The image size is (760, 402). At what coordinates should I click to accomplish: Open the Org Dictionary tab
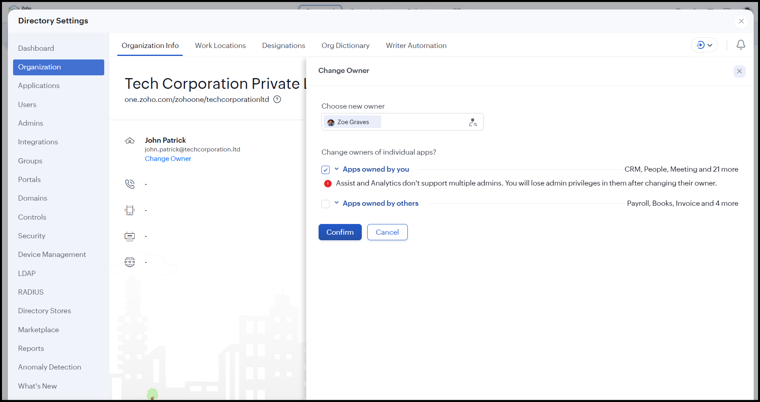coord(345,46)
